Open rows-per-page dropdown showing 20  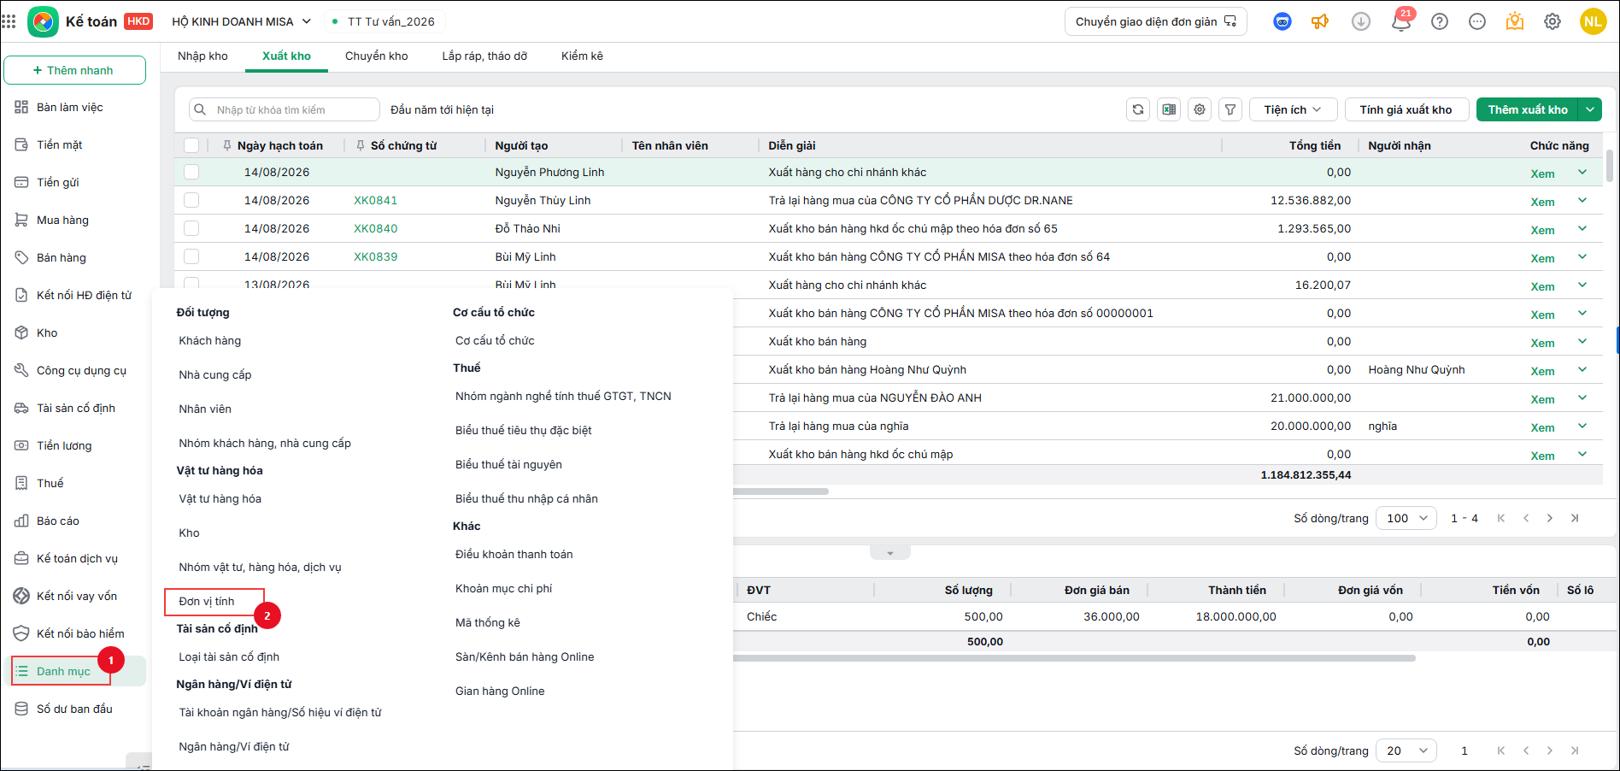pyautogui.click(x=1406, y=750)
